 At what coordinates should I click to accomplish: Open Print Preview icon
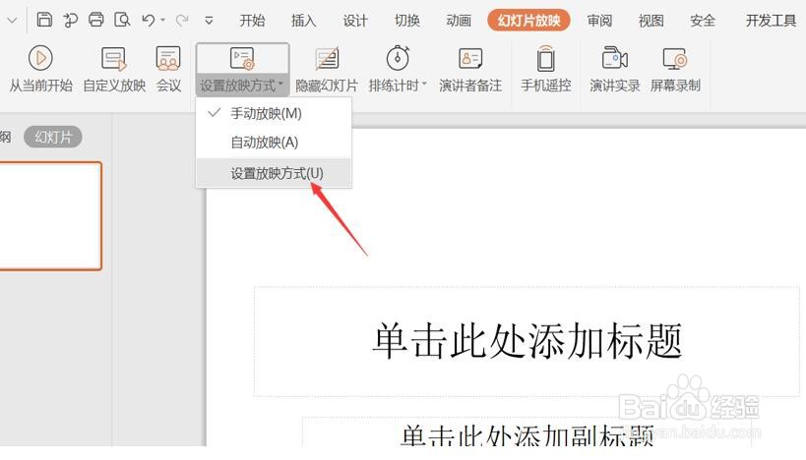point(122,20)
